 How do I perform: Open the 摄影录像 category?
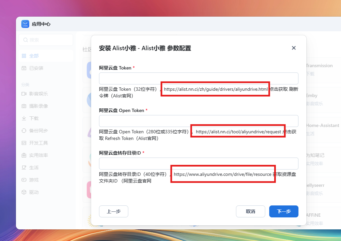point(46,106)
